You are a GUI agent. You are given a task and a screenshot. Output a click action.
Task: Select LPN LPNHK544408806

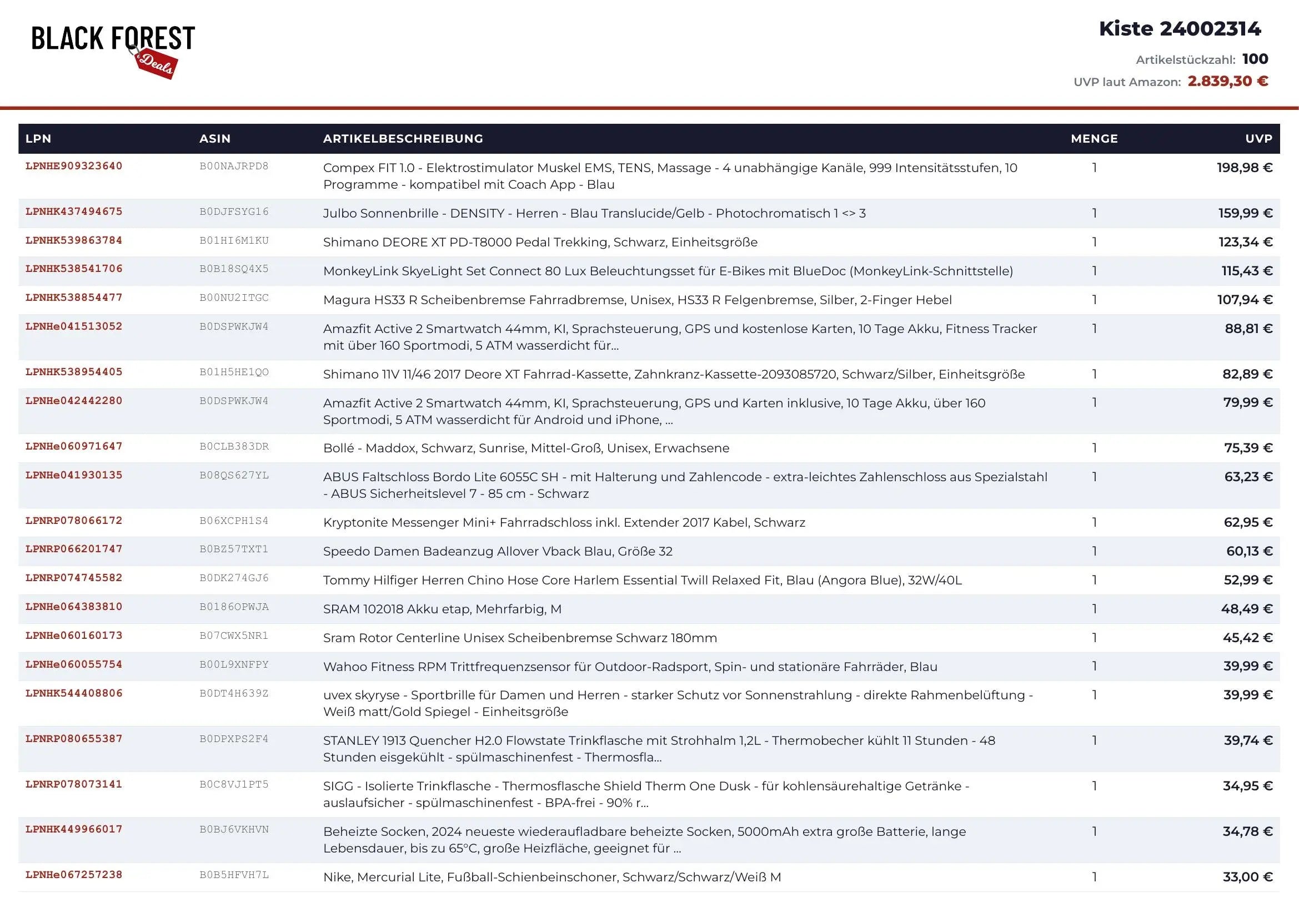pos(74,694)
